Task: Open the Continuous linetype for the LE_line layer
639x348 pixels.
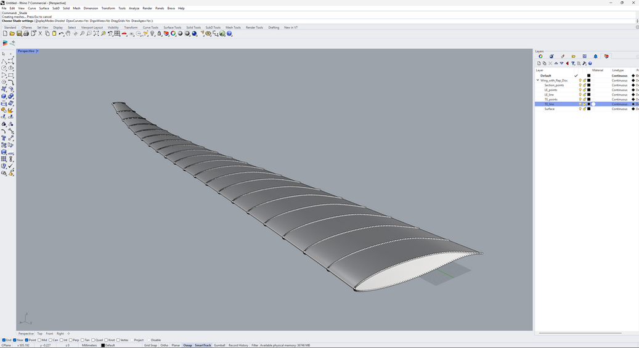Action: (x=619, y=94)
